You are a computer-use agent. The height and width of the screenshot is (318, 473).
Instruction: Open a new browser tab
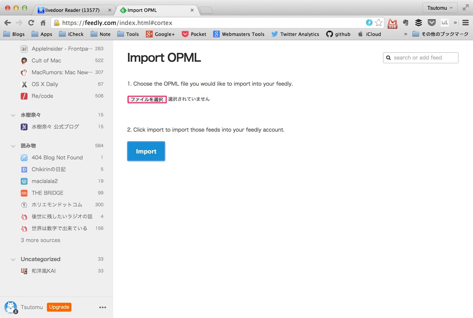click(x=206, y=10)
